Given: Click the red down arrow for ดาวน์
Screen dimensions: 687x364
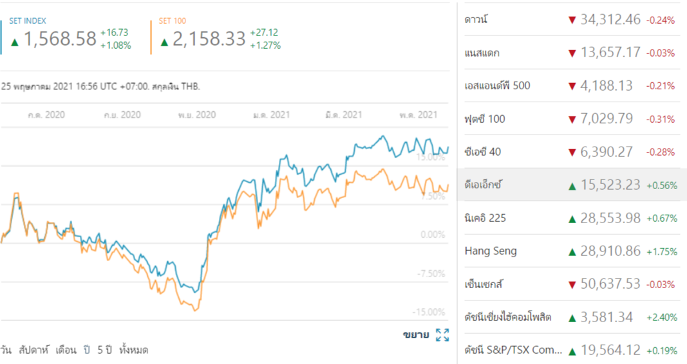Looking at the screenshot, I should 571,20.
